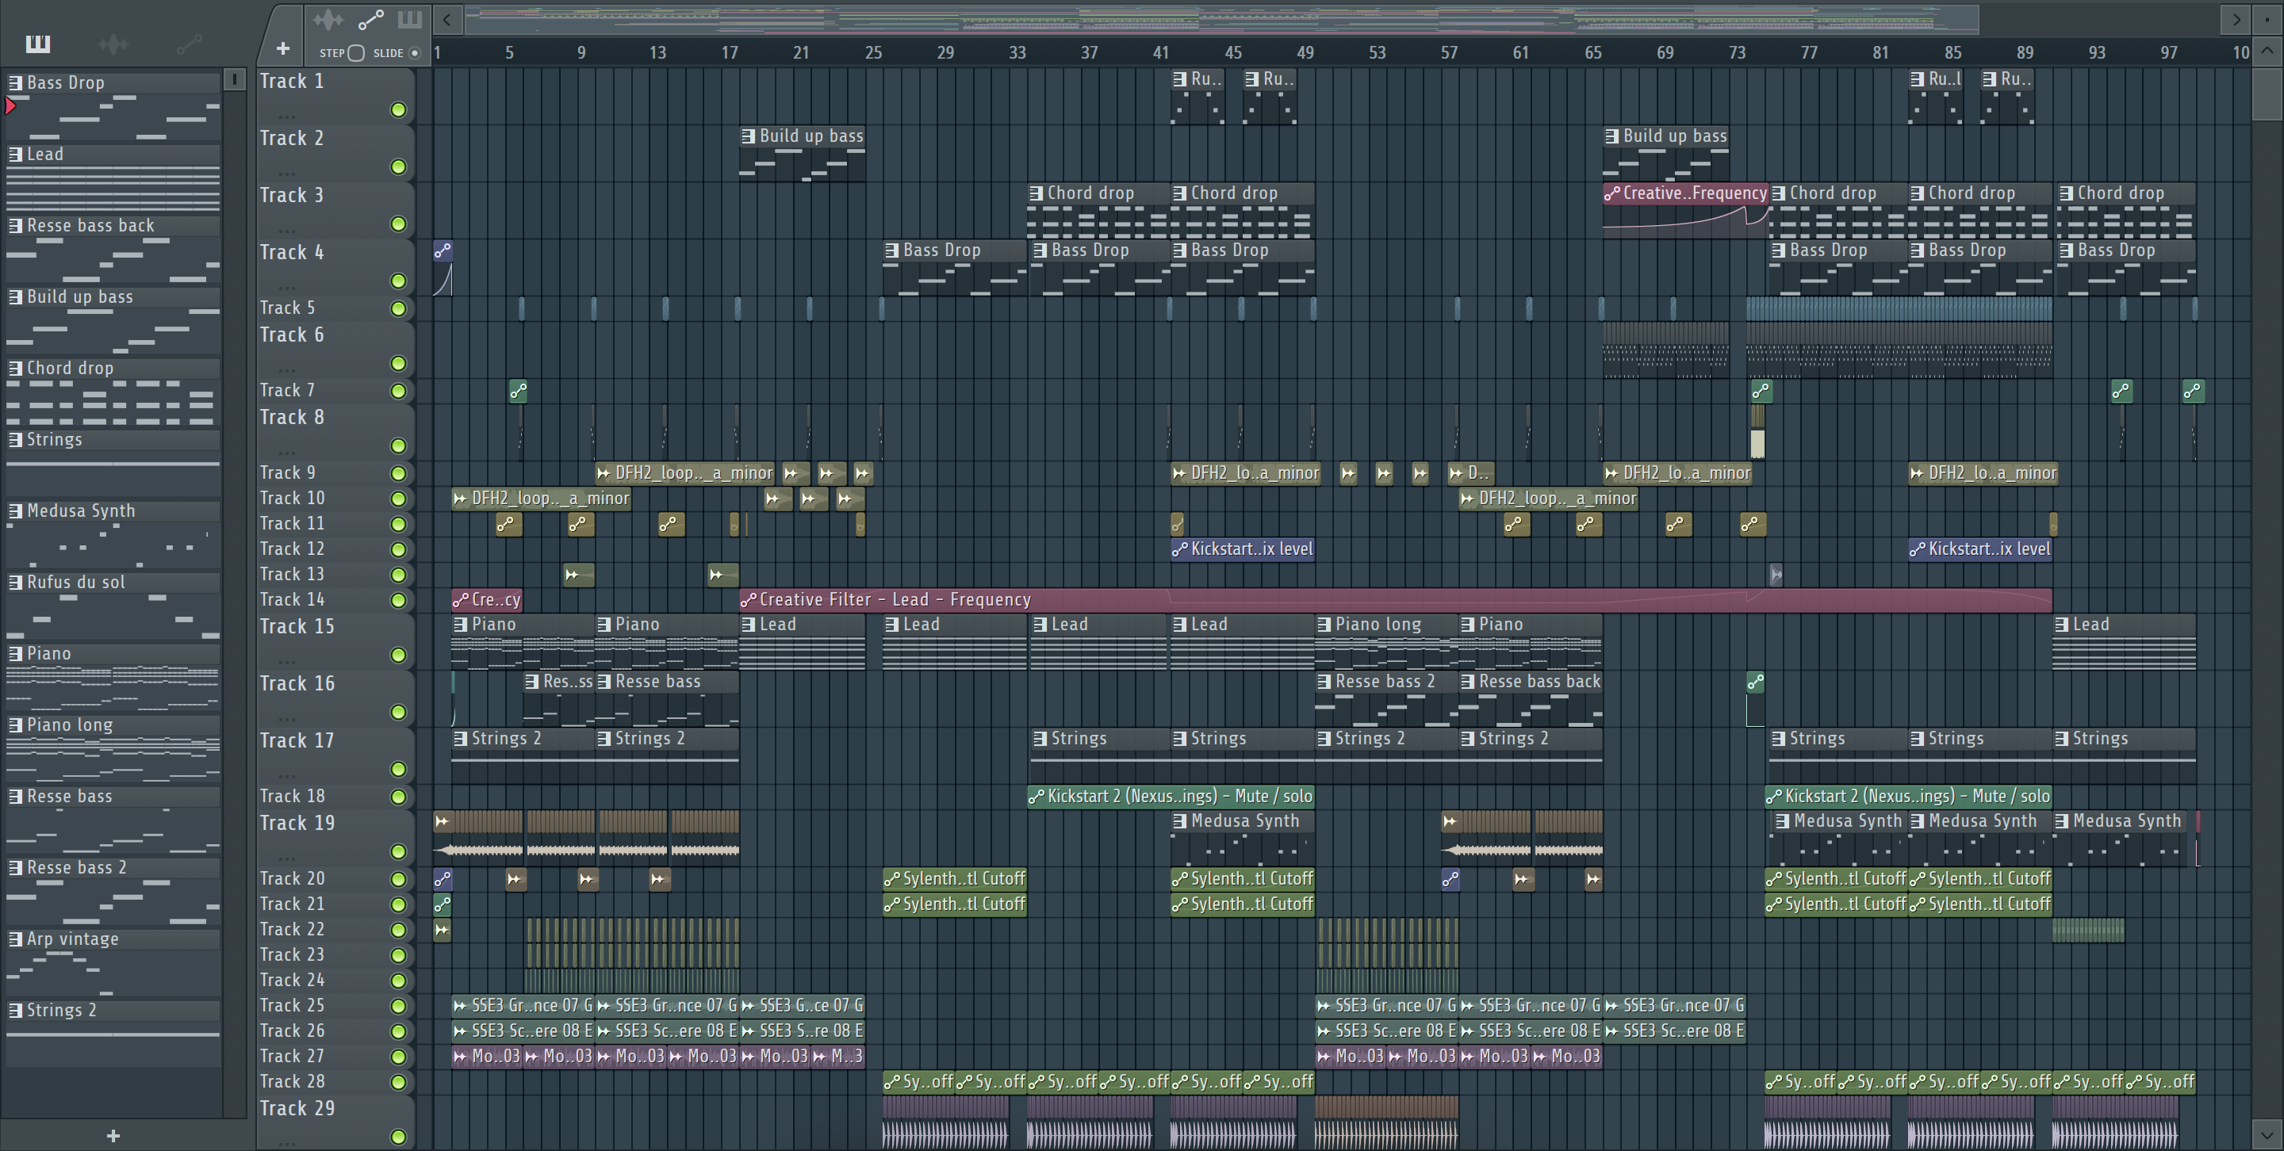Click the red arrow marker beside Bass Drop pattern
This screenshot has height=1151, width=2284.
click(10, 106)
